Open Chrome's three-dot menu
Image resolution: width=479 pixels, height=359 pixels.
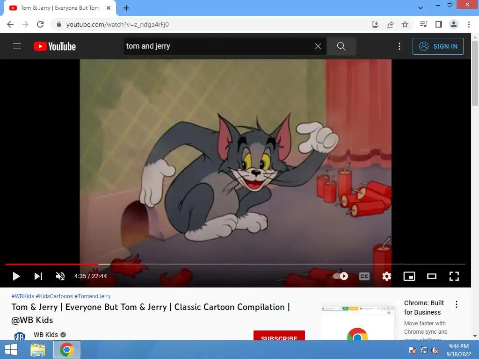pyautogui.click(x=469, y=24)
